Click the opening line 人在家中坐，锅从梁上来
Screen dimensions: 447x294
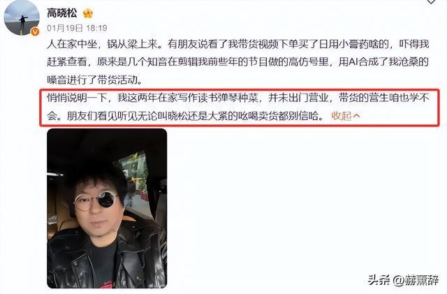[103, 44]
